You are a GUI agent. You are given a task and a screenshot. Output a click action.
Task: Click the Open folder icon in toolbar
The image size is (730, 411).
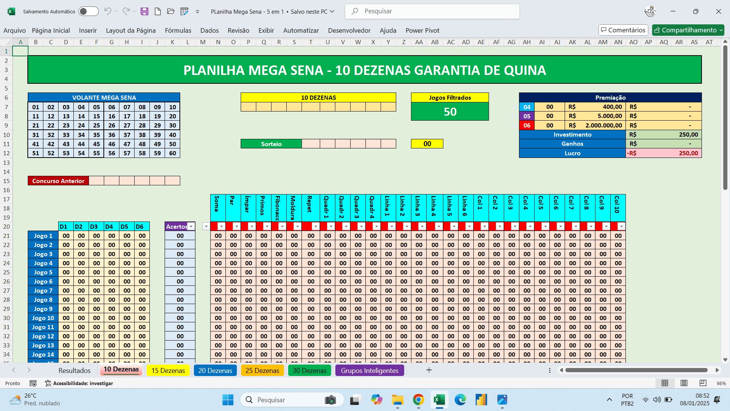(171, 11)
